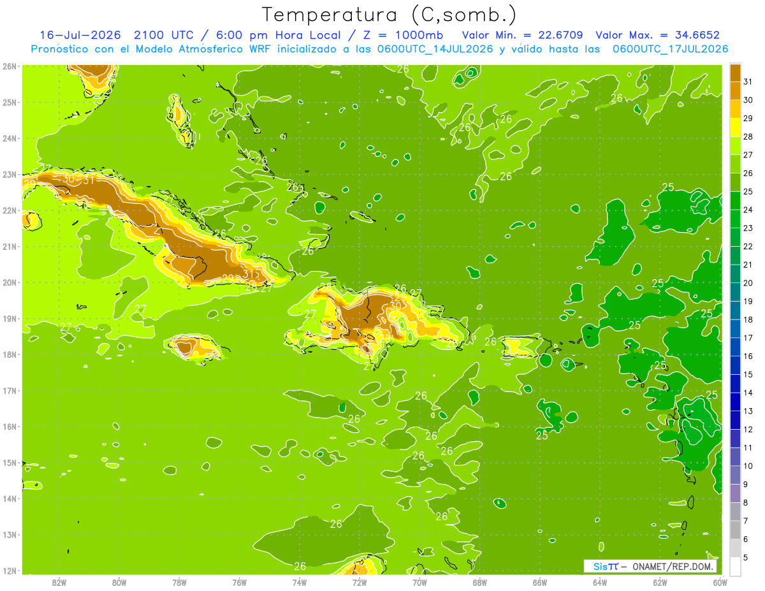Click the "20N" latitude axis label
Image resolution: width=765 pixels, height=591 pixels.
(x=9, y=282)
